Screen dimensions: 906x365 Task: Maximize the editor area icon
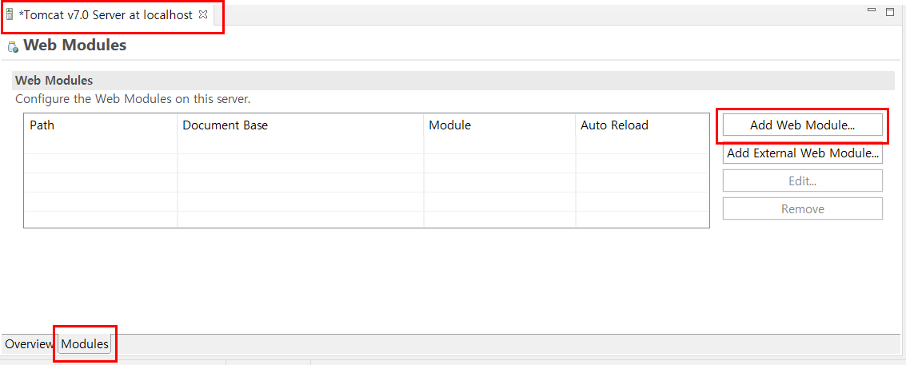pos(890,11)
